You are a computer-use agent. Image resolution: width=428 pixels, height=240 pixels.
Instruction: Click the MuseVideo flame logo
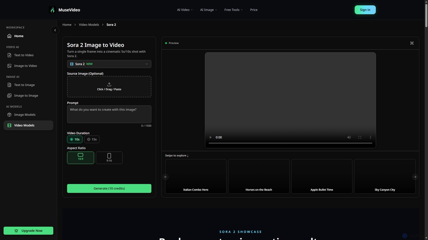pos(52,10)
